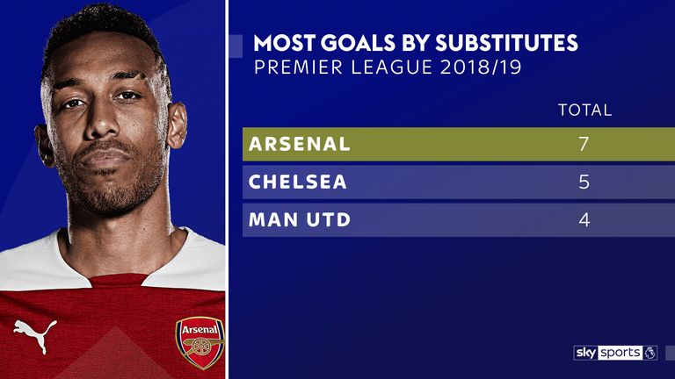
Task: Click the white vertical divider line
Action: pos(227,189)
